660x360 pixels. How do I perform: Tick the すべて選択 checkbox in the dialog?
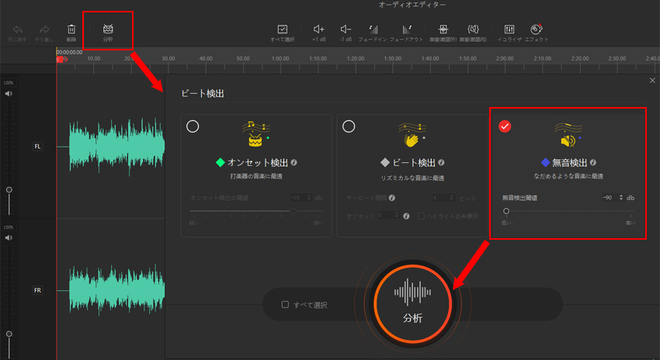(285, 304)
